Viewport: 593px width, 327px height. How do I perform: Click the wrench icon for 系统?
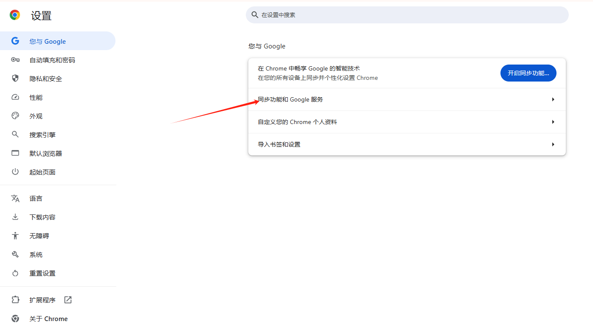tap(15, 254)
